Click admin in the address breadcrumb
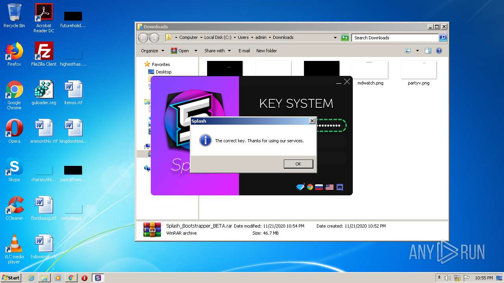504x283 pixels. tap(261, 37)
